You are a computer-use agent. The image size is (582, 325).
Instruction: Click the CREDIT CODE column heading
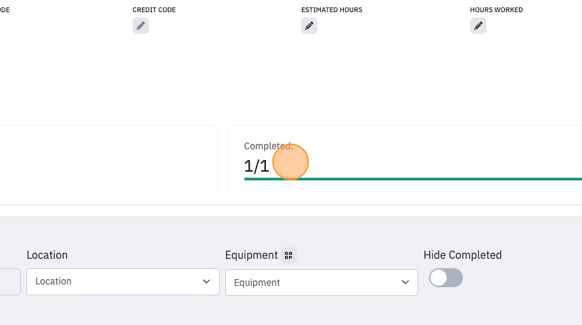coord(154,10)
